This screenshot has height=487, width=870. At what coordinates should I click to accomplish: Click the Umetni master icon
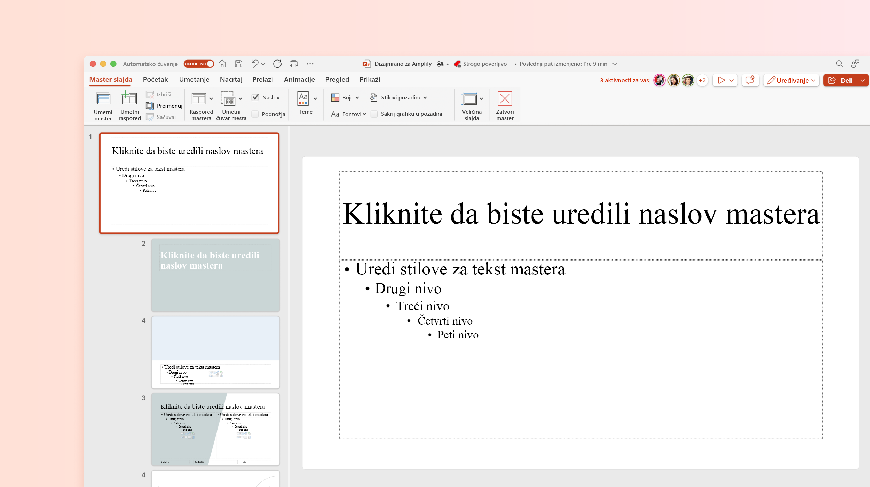tap(103, 99)
